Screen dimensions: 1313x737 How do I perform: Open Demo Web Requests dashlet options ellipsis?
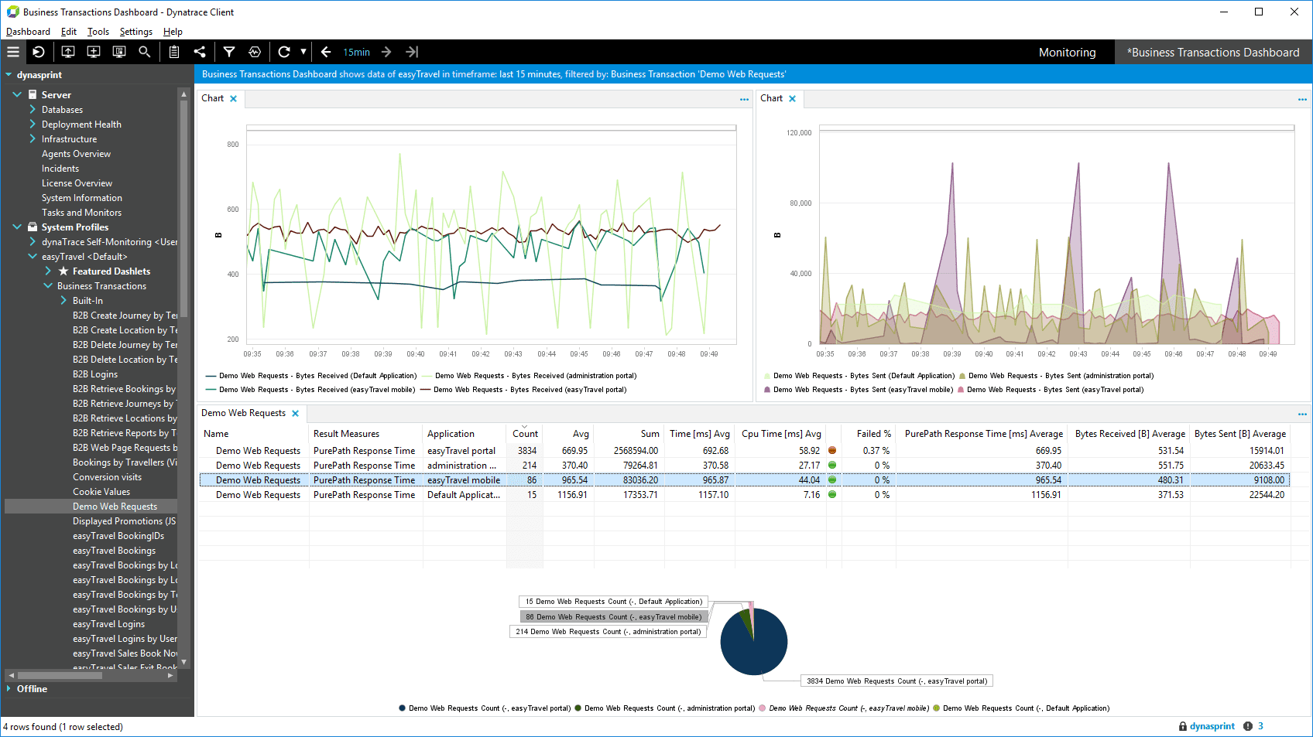click(x=1302, y=415)
